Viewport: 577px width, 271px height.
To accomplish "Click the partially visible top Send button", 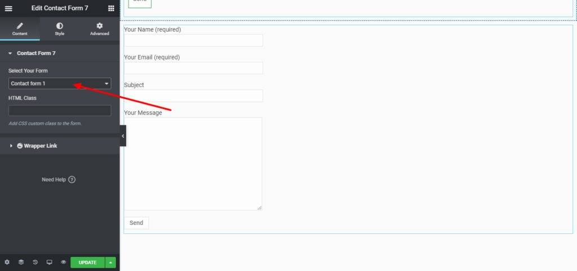I will (140, 3).
